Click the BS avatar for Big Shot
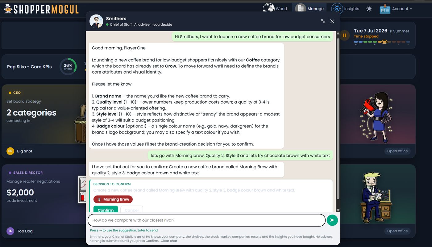This screenshot has height=247, width=432. [10, 151]
